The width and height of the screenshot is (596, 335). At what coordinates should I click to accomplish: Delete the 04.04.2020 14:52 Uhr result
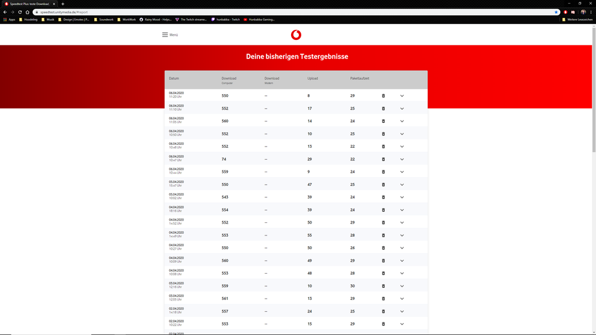click(383, 222)
